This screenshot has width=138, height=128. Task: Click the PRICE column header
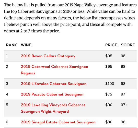tap(111, 45)
